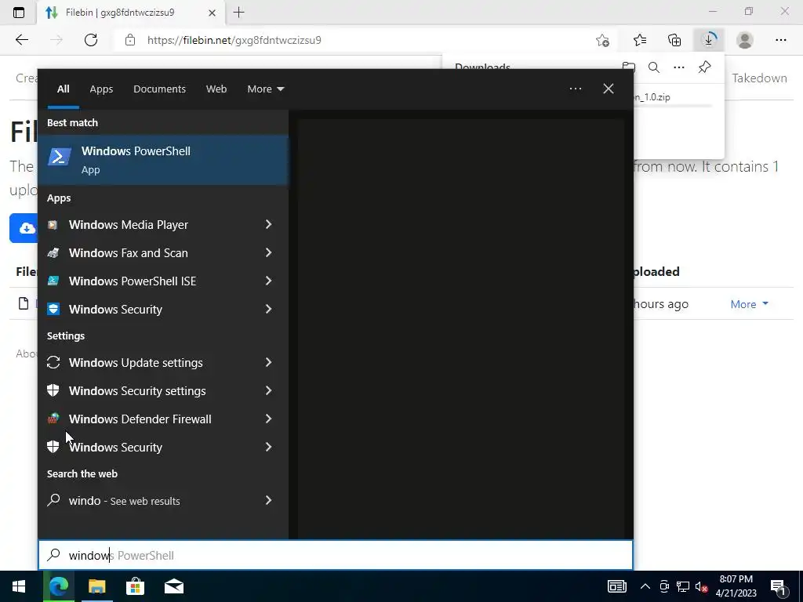Open Edge Collections icon
The width and height of the screenshot is (803, 602).
[x=674, y=40]
